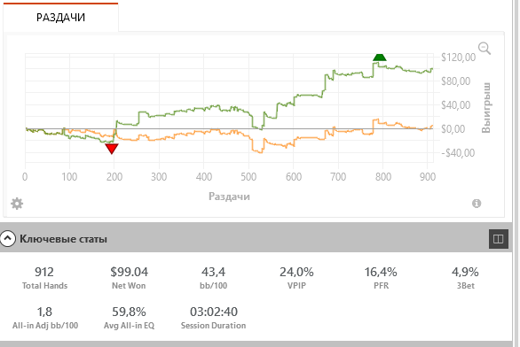
Task: Select the Total Hands 912 stat
Action: coord(44,278)
